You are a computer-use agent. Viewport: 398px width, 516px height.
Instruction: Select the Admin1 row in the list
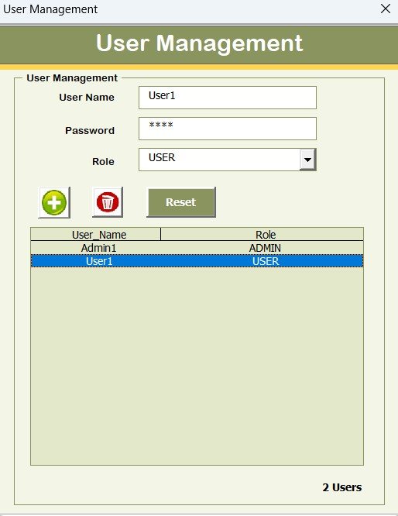pyautogui.click(x=197, y=248)
